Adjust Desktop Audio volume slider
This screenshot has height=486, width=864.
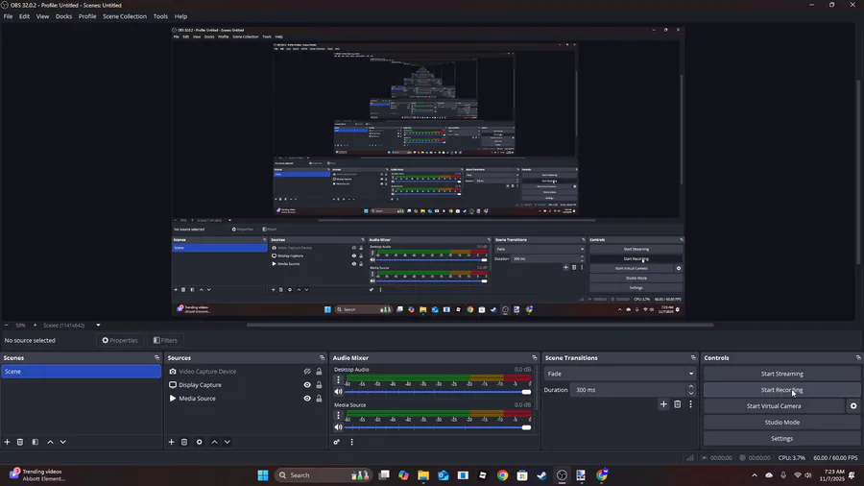(438, 392)
